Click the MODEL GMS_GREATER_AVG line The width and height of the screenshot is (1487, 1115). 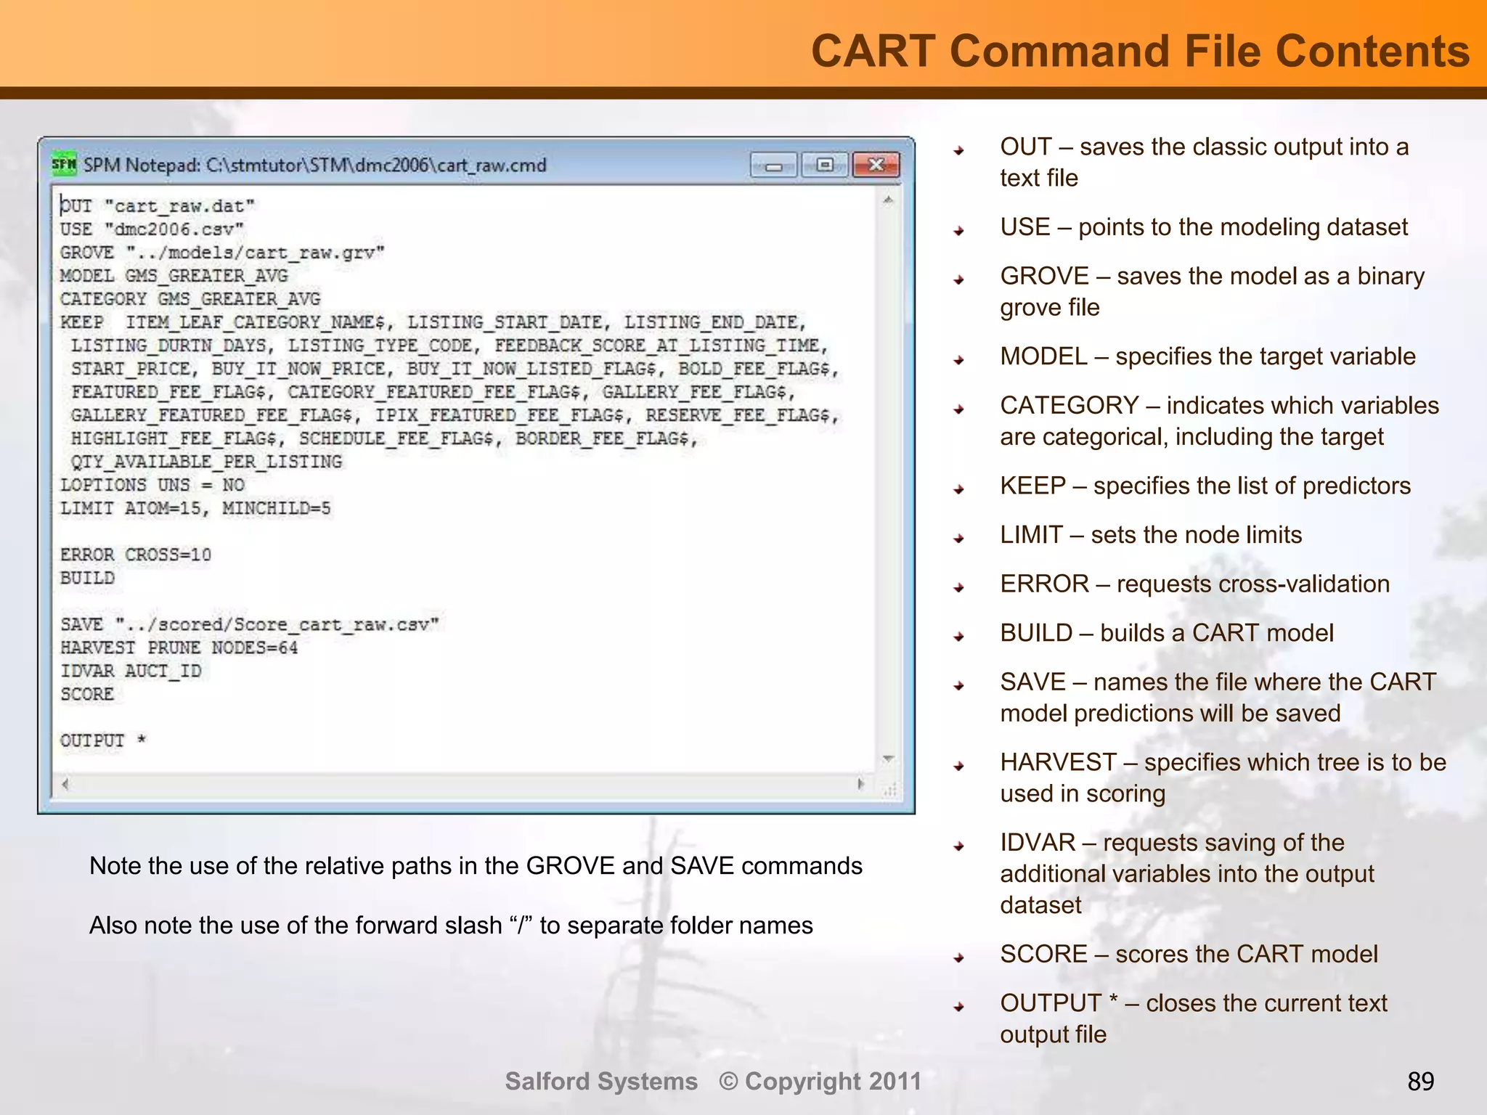coord(174,276)
